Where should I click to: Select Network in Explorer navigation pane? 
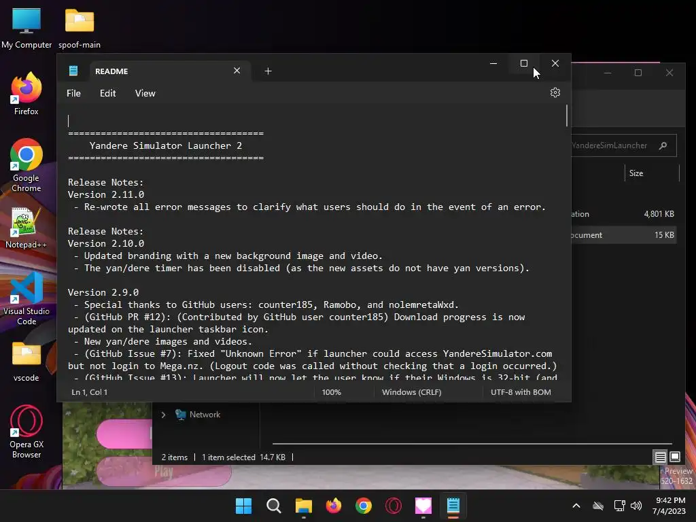205,415
